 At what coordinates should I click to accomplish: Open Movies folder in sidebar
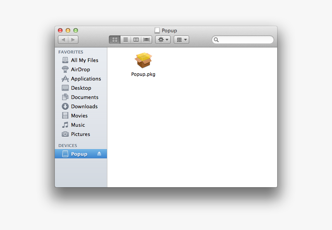(81, 116)
